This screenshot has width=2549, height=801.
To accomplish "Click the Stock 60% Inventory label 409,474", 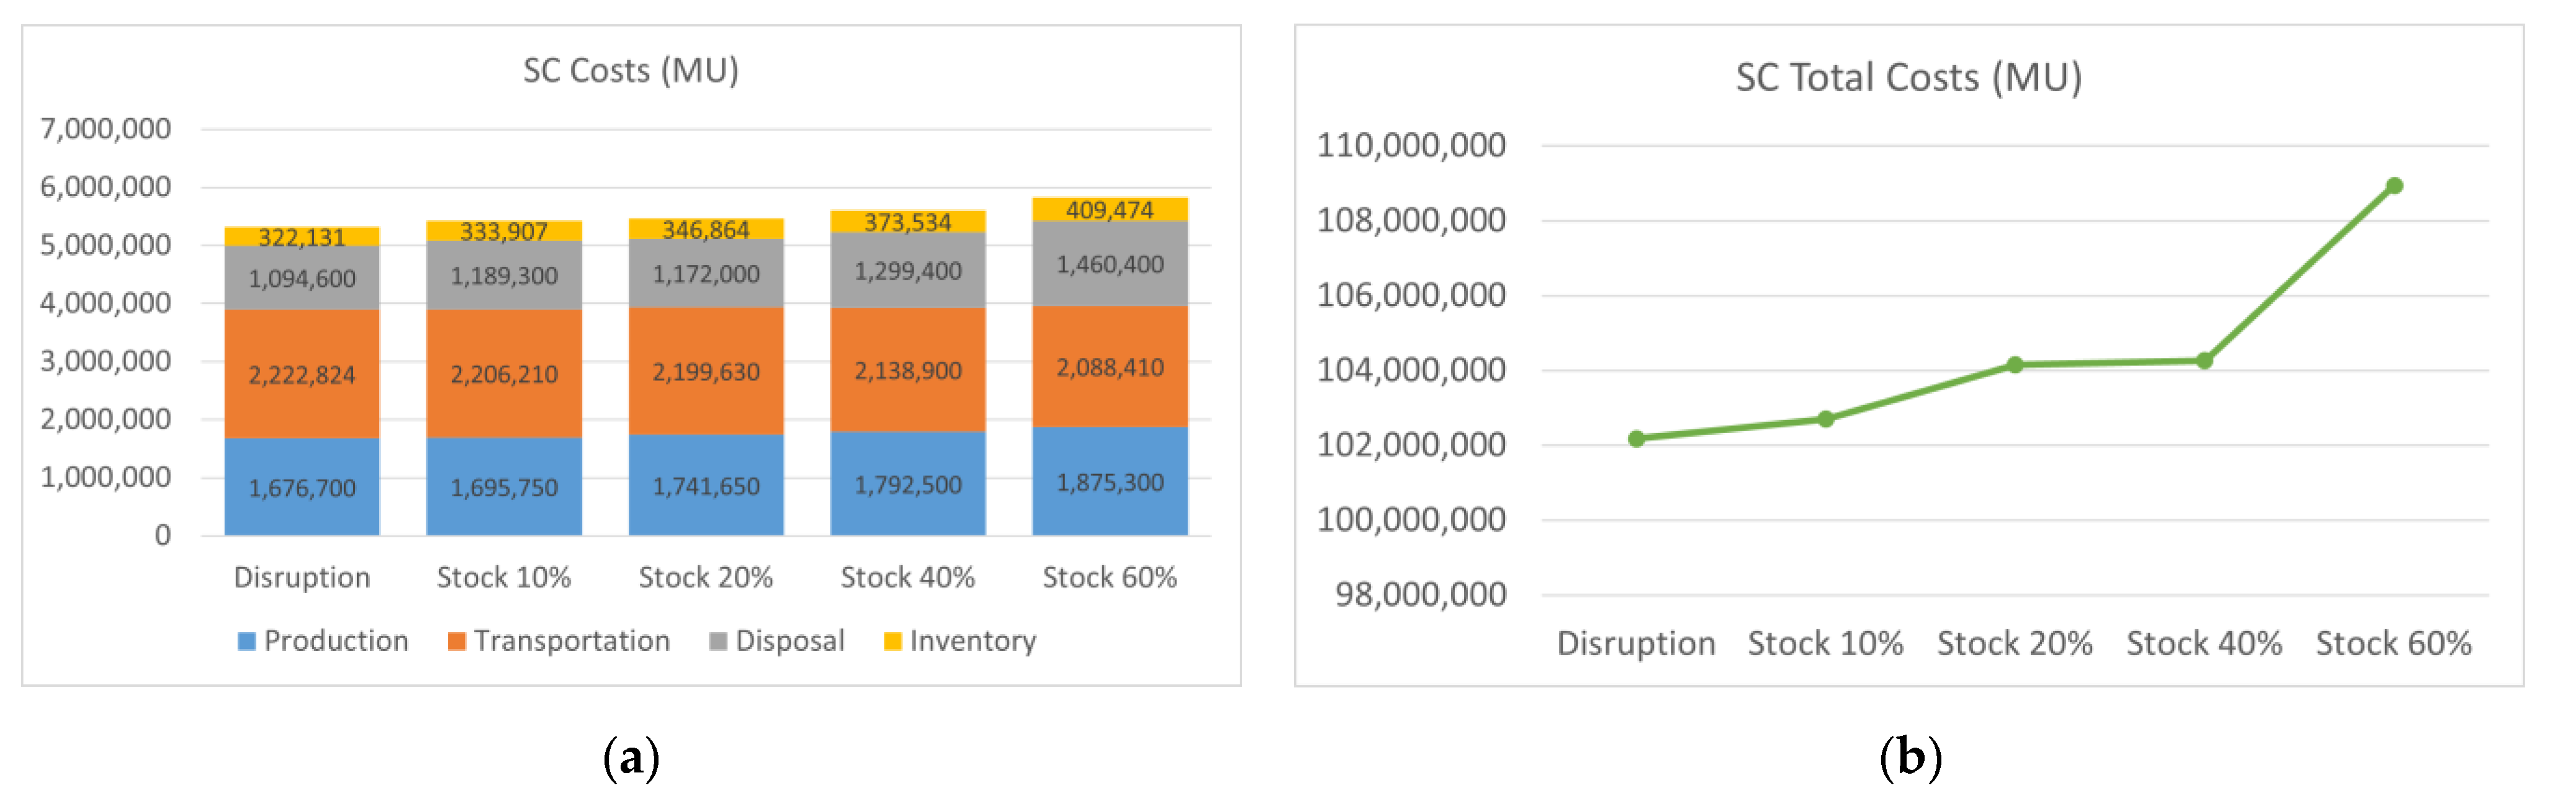I will tap(1109, 210).
